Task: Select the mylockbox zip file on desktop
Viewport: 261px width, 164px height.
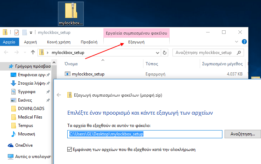Action: click(71, 14)
